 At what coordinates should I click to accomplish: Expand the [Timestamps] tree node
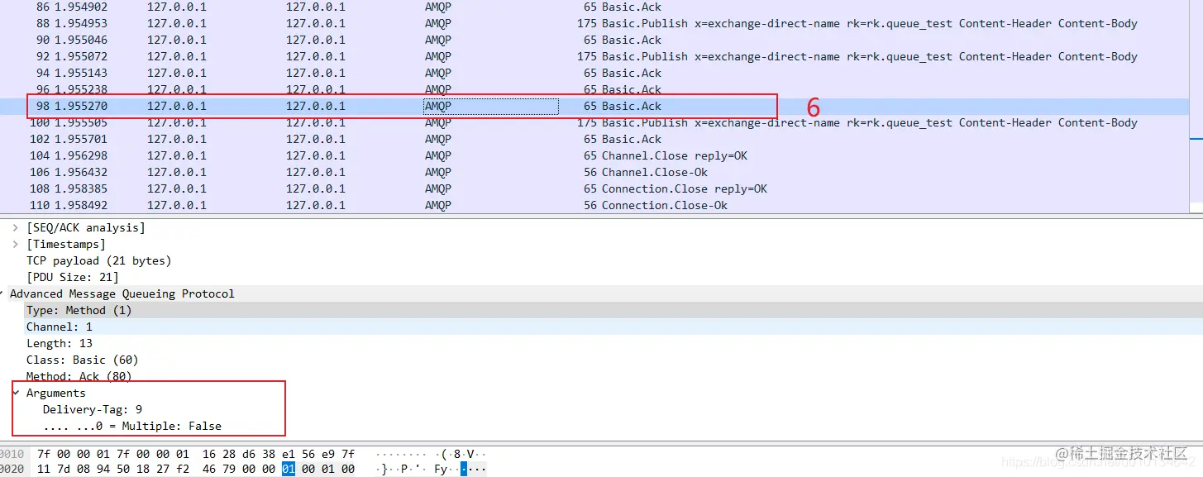tap(16, 244)
